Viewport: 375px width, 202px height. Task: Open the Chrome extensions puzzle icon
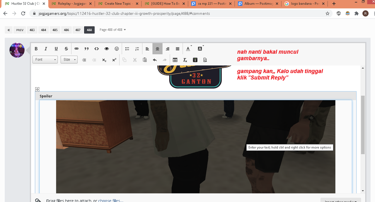[x=357, y=14]
